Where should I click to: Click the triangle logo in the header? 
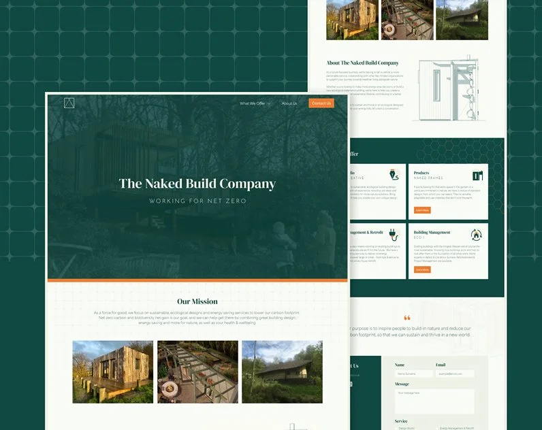coord(69,103)
